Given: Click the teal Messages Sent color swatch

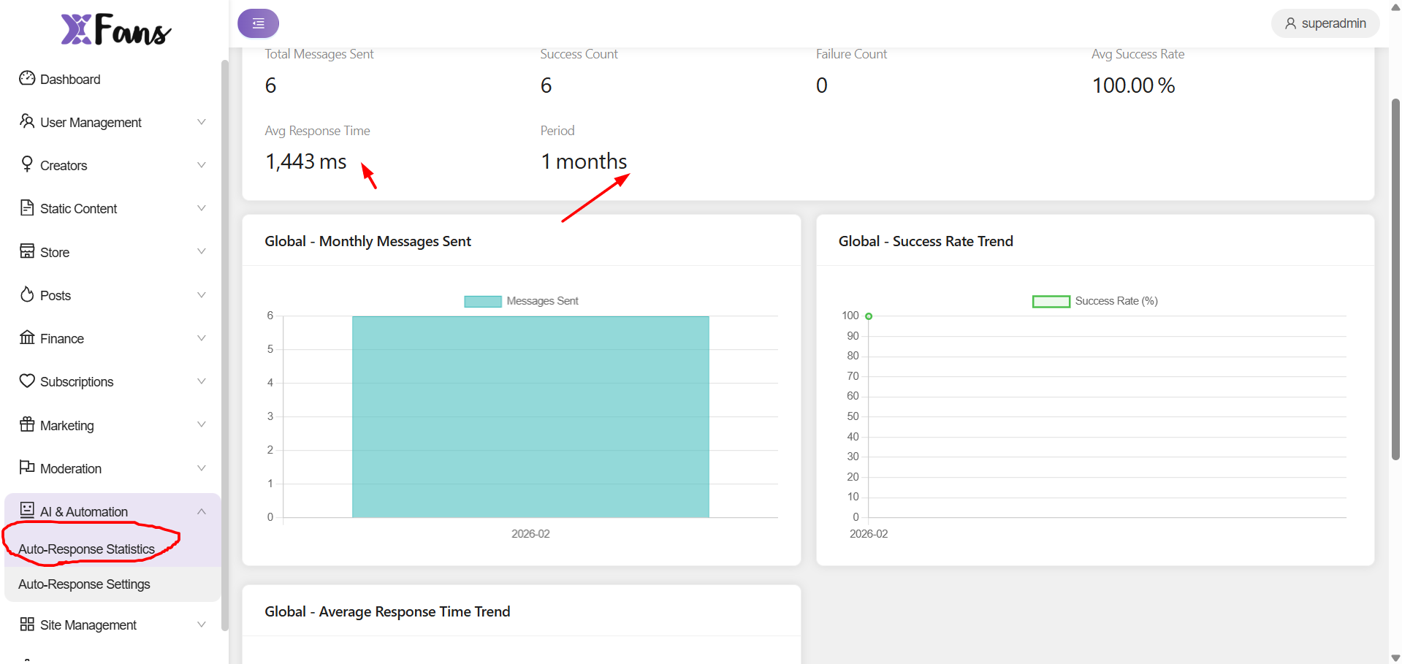Looking at the screenshot, I should coord(483,302).
